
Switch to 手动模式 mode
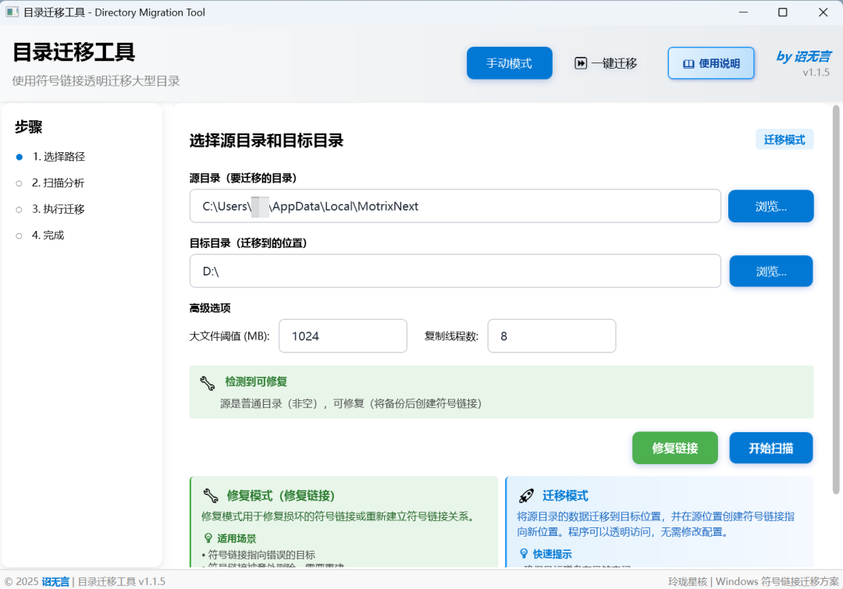tap(509, 63)
